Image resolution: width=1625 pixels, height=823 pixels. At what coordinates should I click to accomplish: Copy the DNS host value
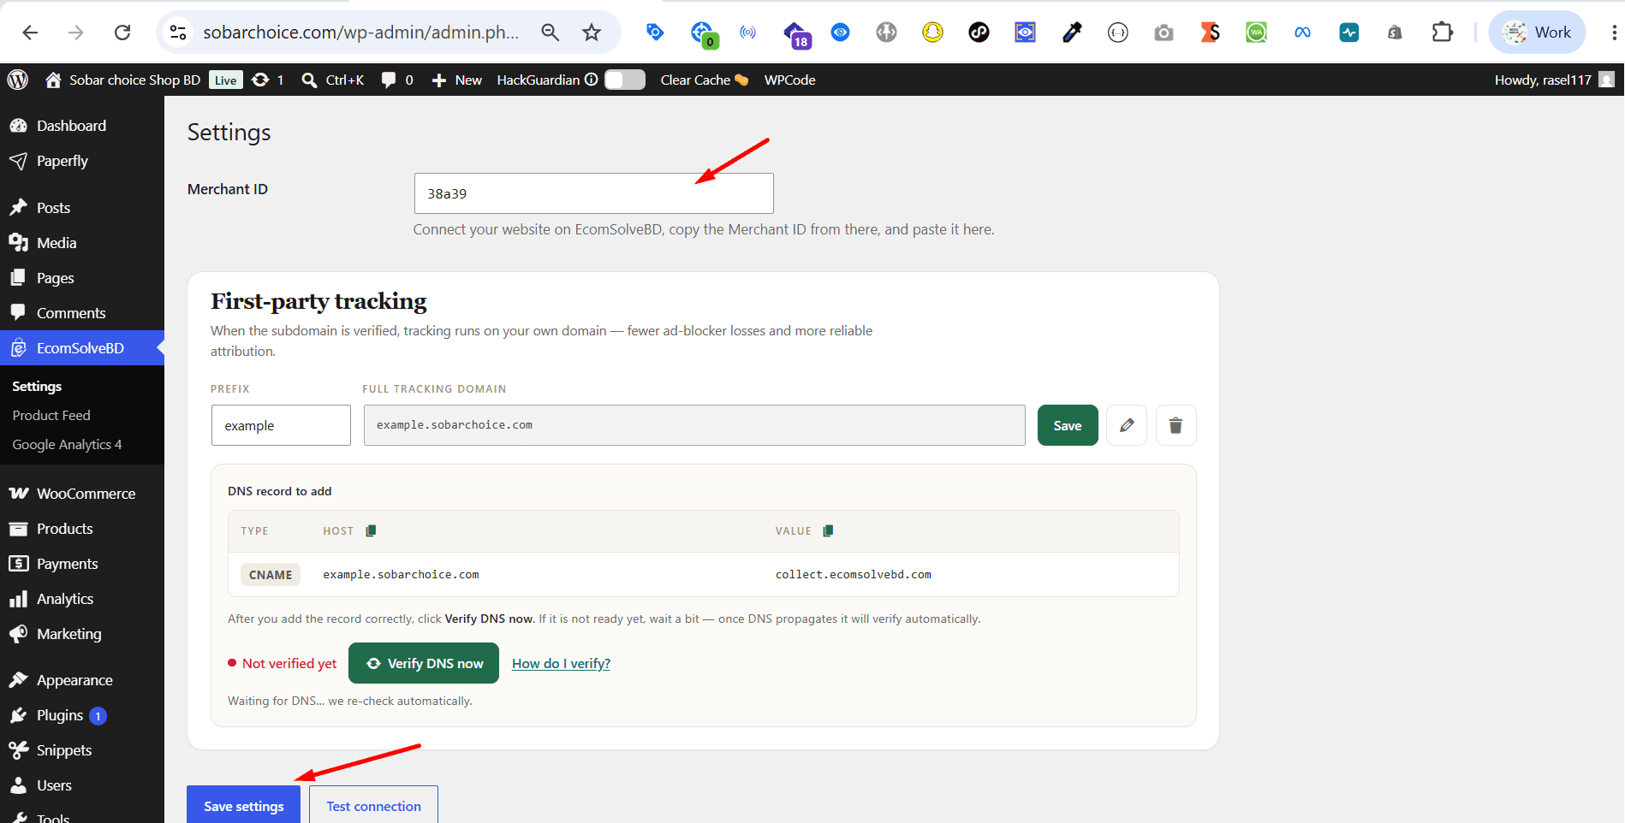pos(371,531)
